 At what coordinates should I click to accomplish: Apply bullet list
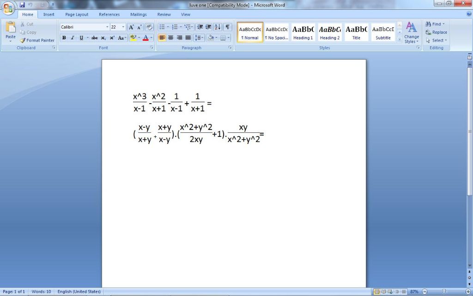[162, 27]
